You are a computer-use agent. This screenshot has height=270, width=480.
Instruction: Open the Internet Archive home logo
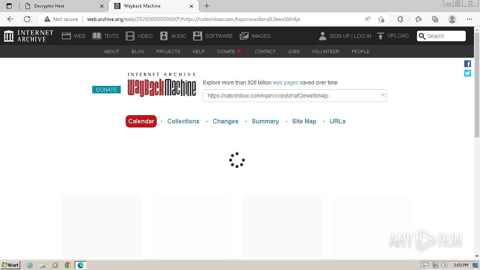pos(28,36)
